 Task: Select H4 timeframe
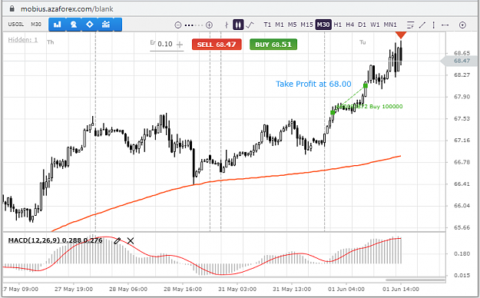pyautogui.click(x=350, y=25)
